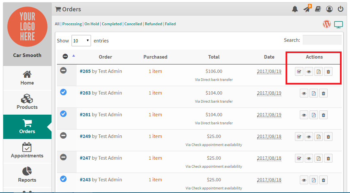The image size is (350, 193).
Task: Open the notifications bell icon
Action: [x=295, y=9]
